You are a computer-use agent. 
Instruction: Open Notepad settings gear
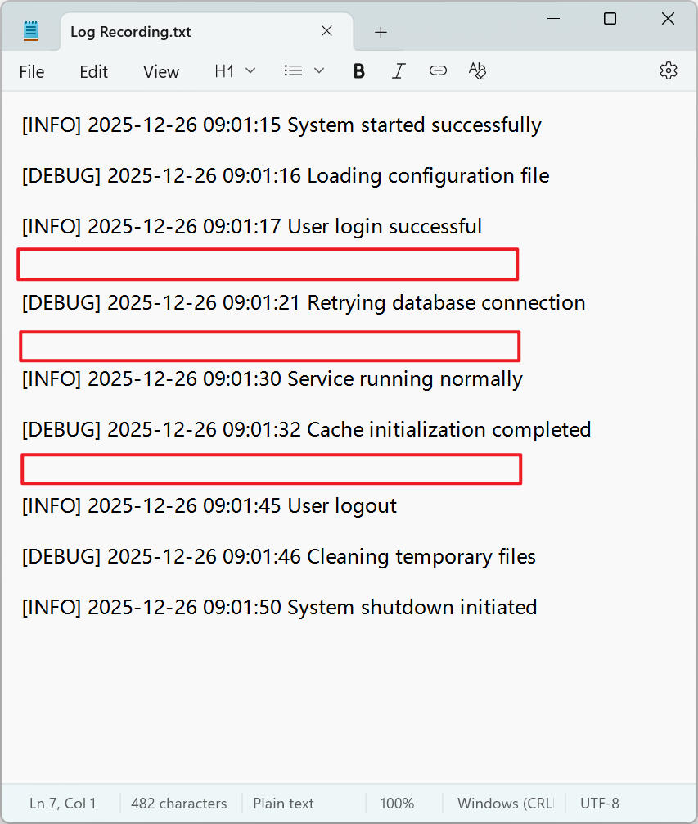[x=669, y=71]
